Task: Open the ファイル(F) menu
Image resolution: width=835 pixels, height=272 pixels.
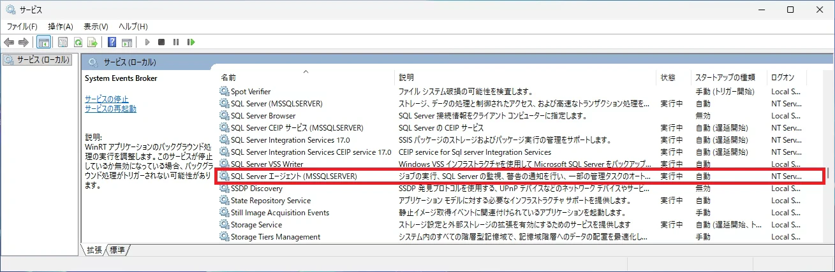Action: (x=22, y=27)
